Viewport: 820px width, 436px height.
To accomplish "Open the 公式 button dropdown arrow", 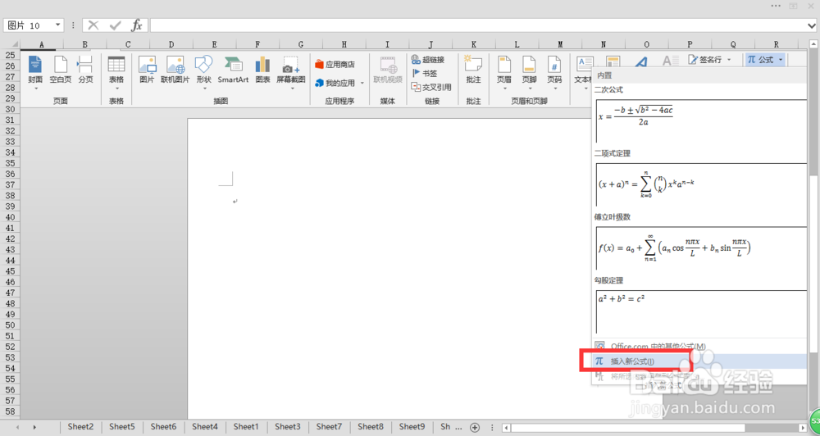I will point(781,60).
